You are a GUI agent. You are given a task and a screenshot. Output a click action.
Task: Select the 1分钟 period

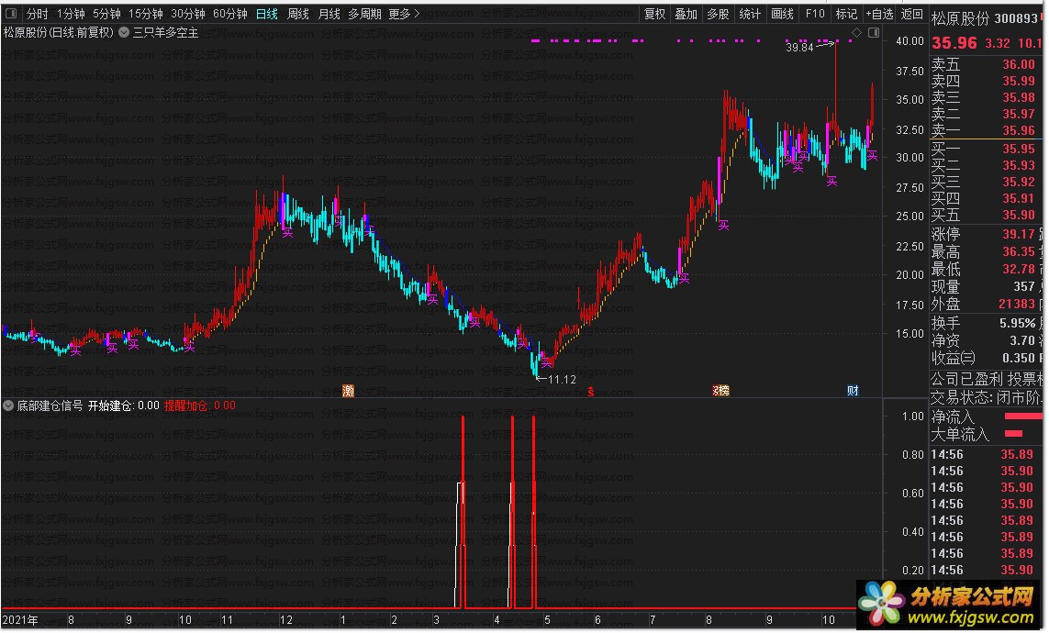point(71,14)
